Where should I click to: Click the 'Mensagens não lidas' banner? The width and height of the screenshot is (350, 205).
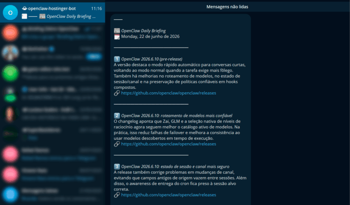[x=227, y=7]
